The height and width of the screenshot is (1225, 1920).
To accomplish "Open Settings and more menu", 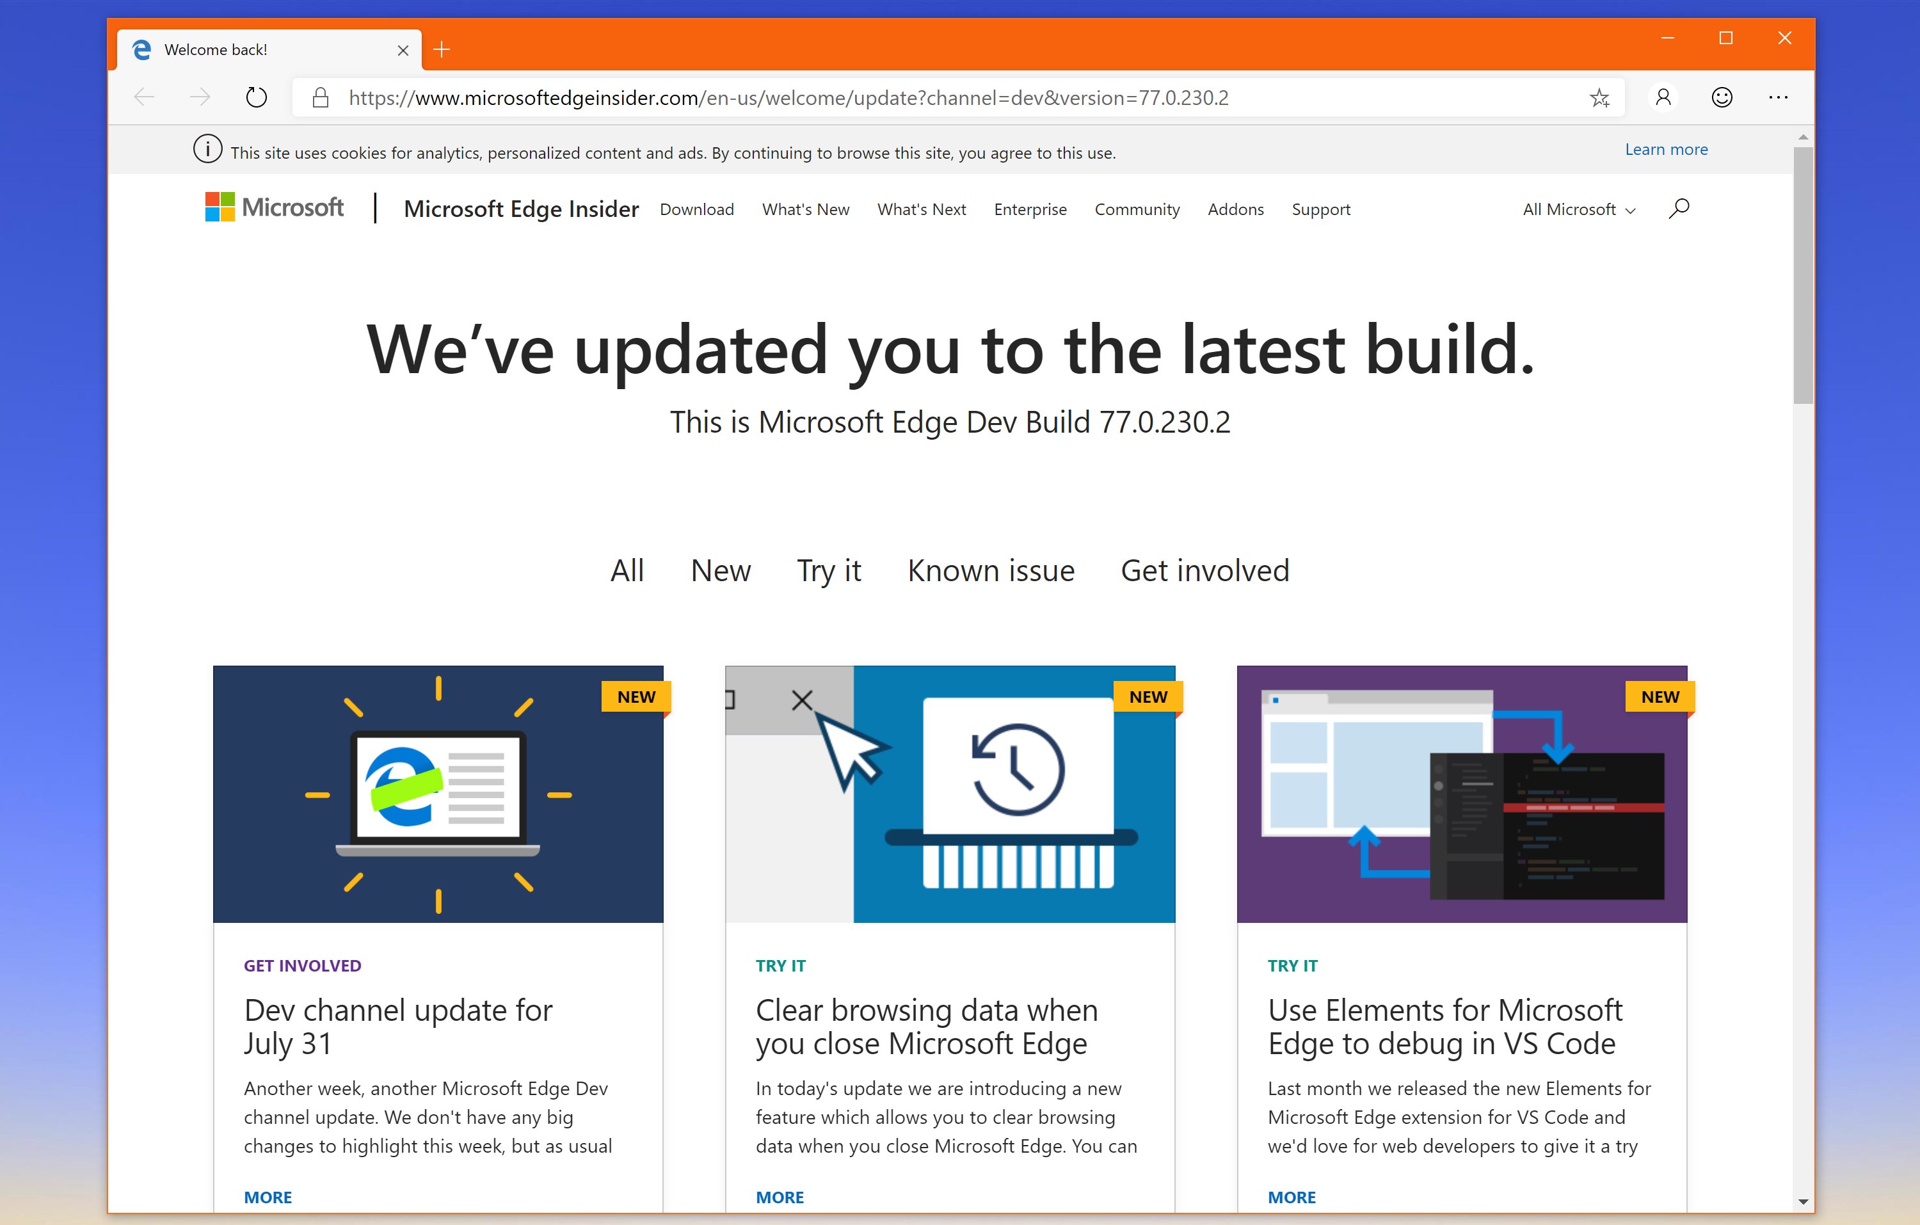I will 1779,97.
